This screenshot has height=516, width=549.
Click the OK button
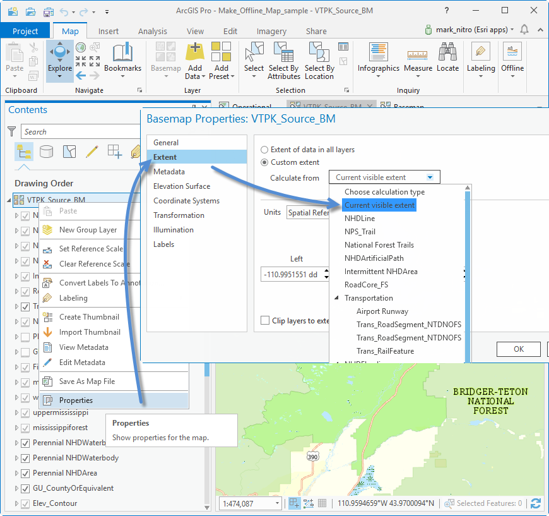tap(519, 349)
